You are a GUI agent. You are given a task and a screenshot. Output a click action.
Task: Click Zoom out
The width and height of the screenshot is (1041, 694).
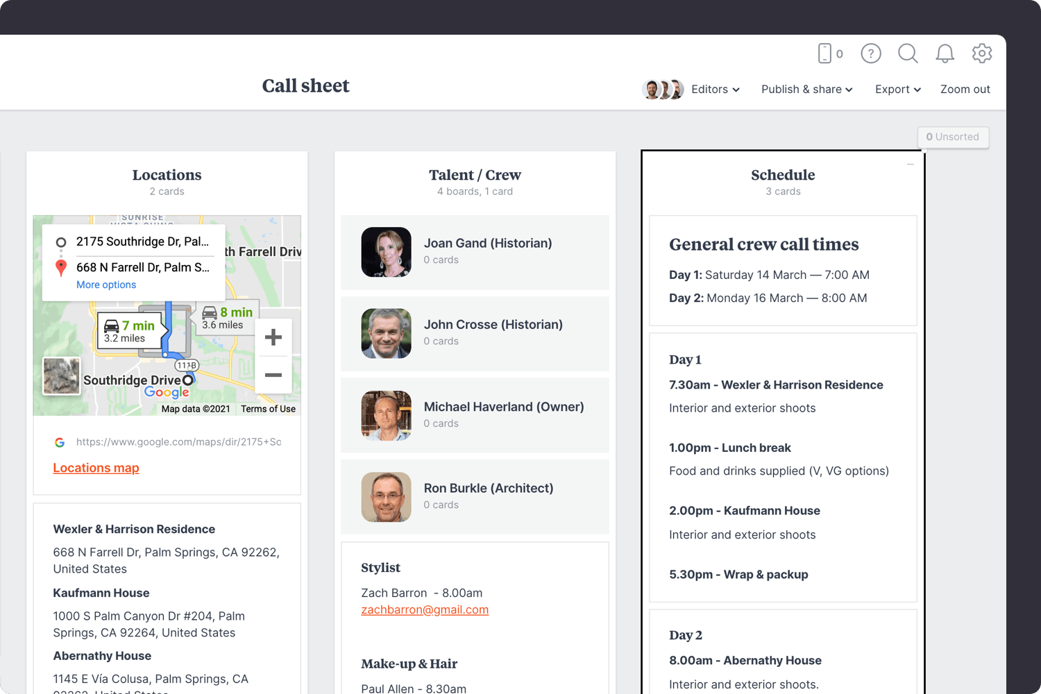(x=965, y=90)
